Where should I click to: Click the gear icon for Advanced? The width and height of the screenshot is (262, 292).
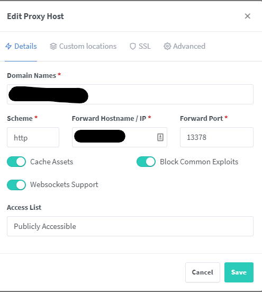[x=167, y=46]
